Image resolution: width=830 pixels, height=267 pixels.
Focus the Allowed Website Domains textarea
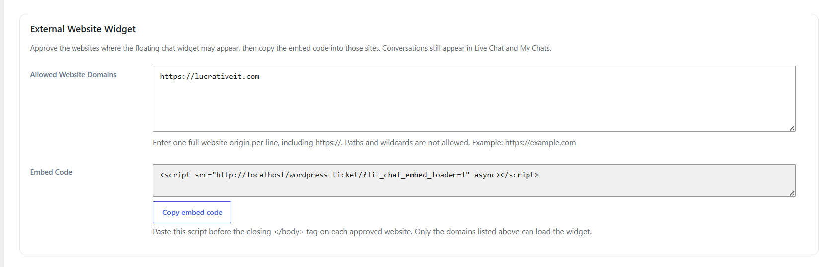(474, 99)
